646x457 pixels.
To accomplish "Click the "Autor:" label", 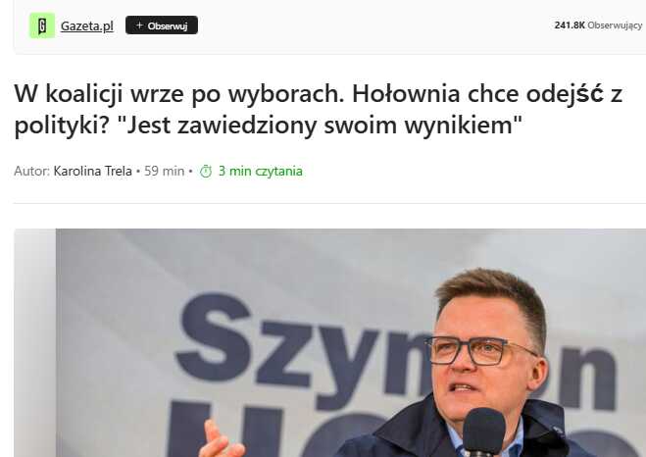I will [31, 171].
